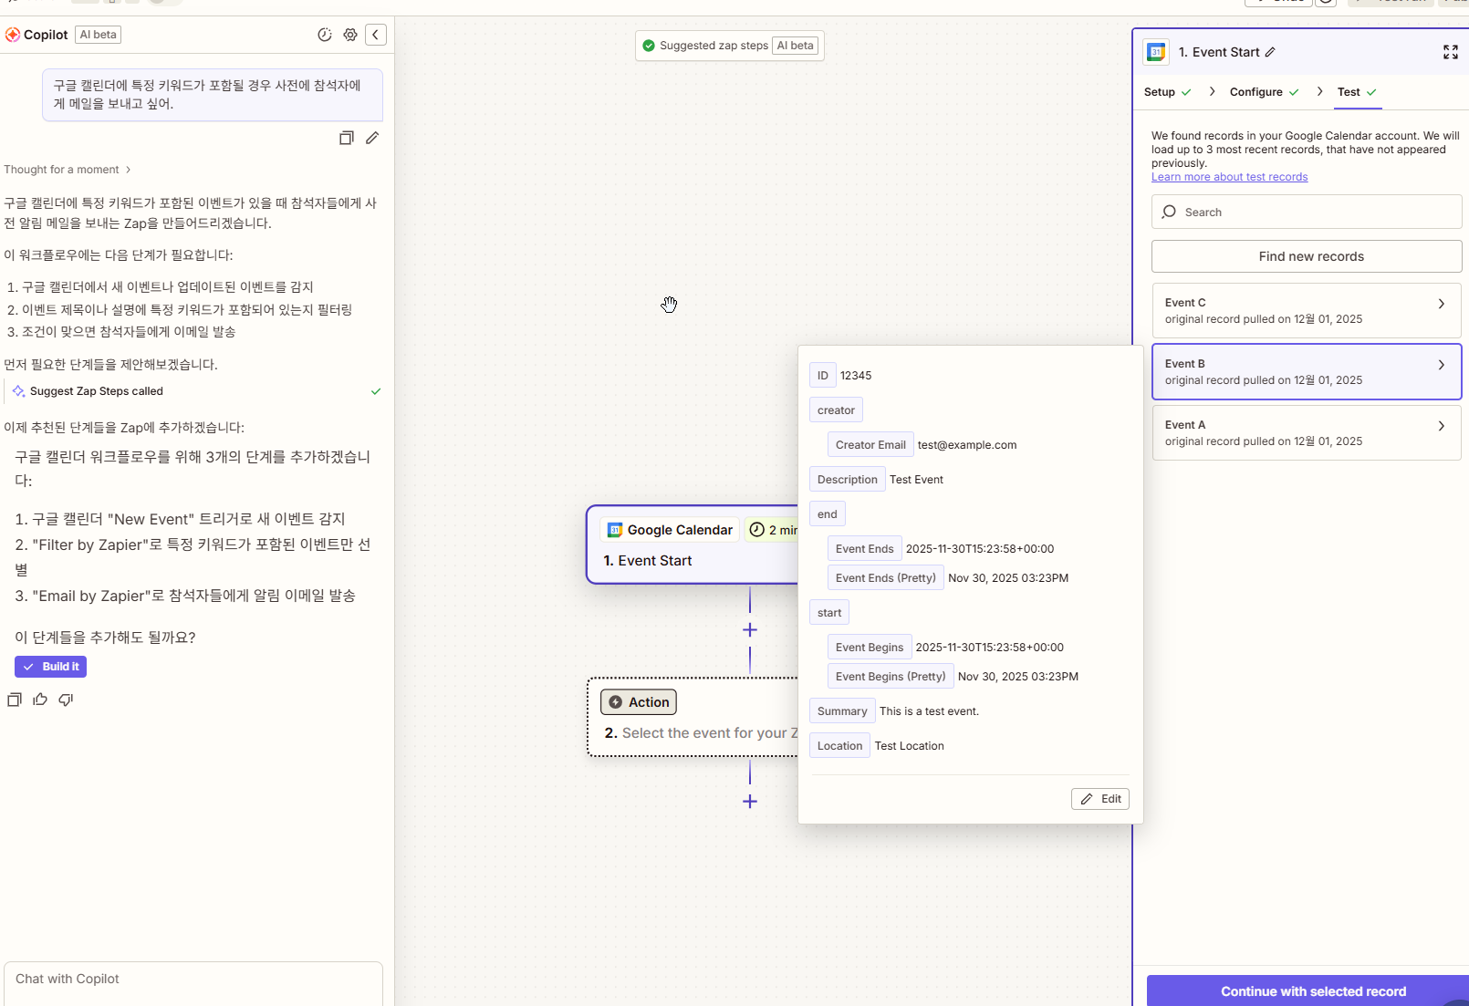Viewport: 1469px width, 1006px height.
Task: Click the Action icon on step 2 node
Action: tap(616, 702)
